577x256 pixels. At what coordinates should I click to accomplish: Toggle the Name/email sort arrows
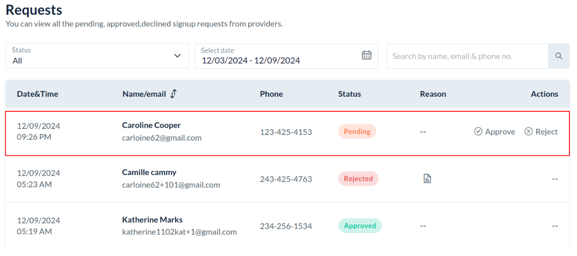173,94
